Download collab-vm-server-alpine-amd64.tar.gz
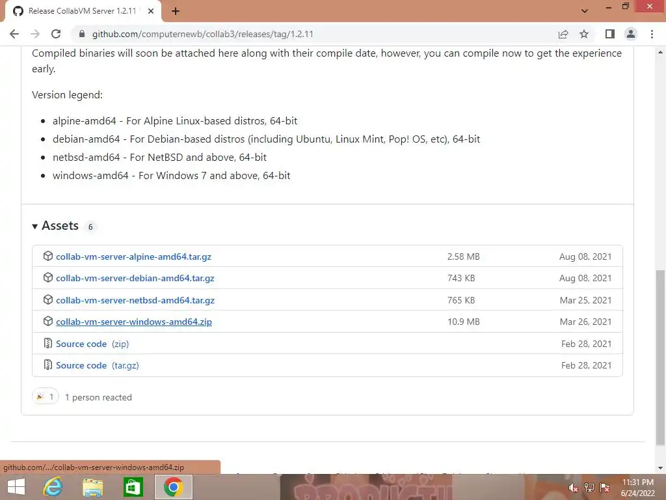666x500 pixels. pos(133,257)
